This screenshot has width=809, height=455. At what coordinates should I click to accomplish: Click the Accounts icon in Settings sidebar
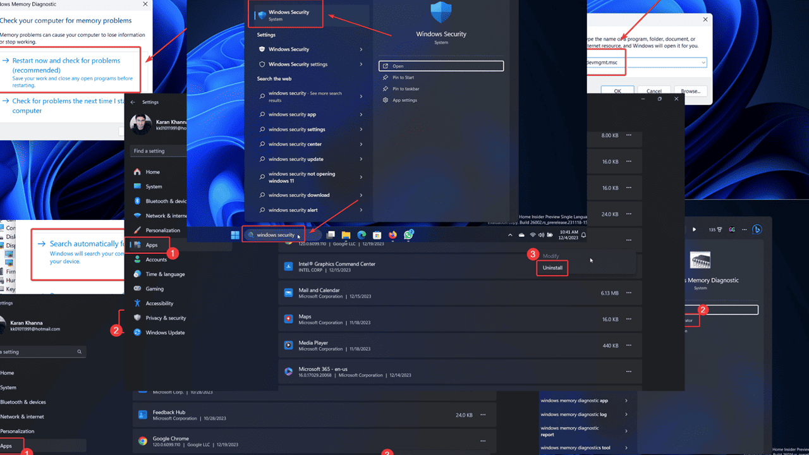[x=137, y=259]
